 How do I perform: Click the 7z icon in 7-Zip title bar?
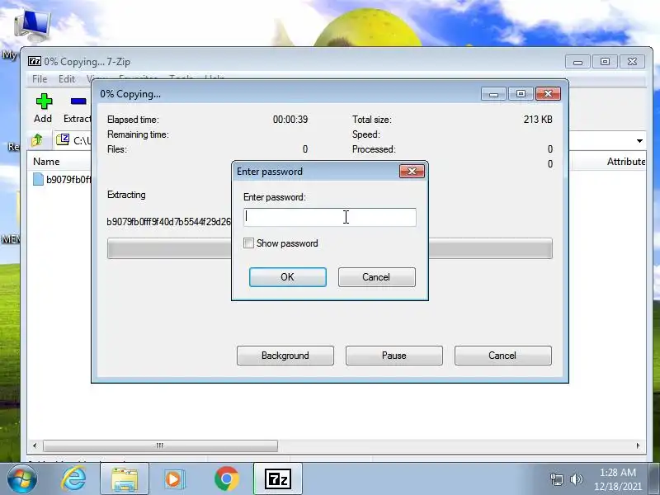[x=35, y=61]
